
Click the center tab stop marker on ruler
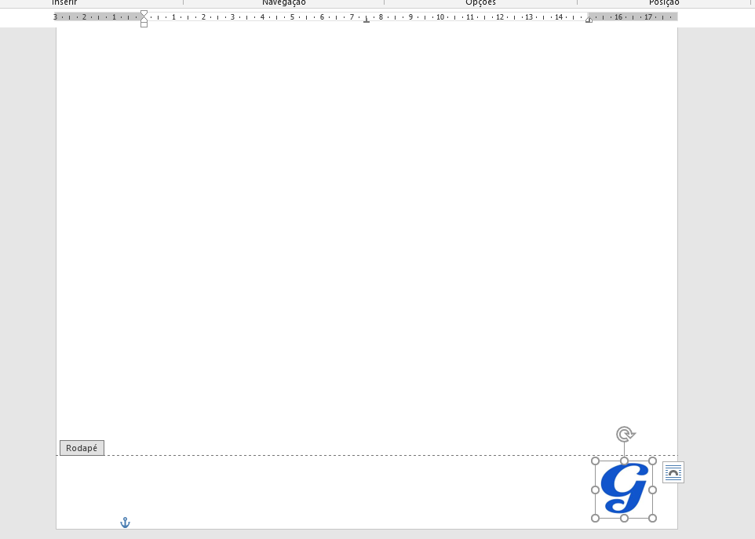[x=367, y=20]
